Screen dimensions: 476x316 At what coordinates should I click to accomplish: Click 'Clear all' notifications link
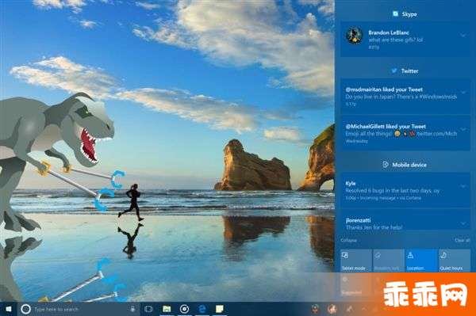tap(462, 240)
